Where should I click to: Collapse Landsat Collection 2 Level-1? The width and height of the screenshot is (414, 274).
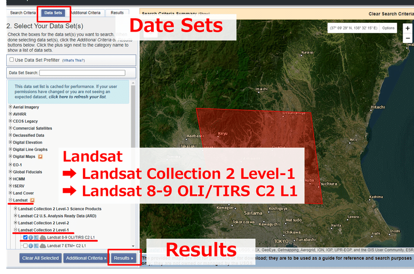pos(16,230)
